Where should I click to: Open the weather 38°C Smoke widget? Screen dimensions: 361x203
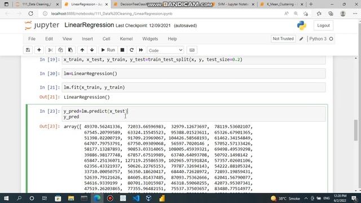285,198
